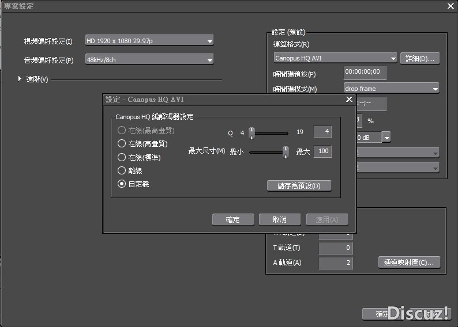Select the 自定義 radio option

(x=122, y=184)
